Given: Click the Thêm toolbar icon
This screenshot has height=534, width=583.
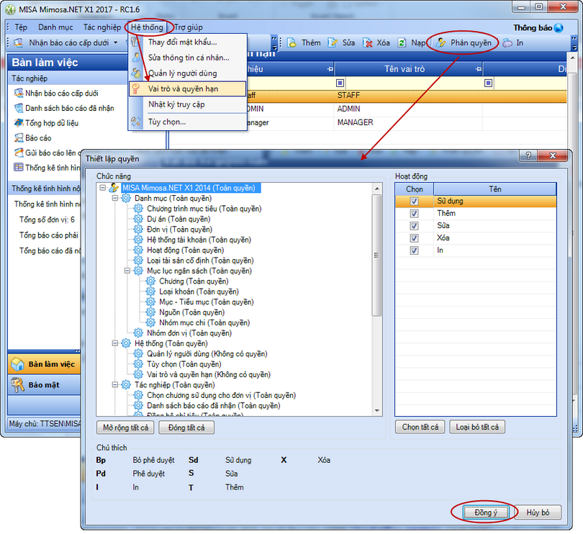Looking at the screenshot, I should pyautogui.click(x=292, y=42).
